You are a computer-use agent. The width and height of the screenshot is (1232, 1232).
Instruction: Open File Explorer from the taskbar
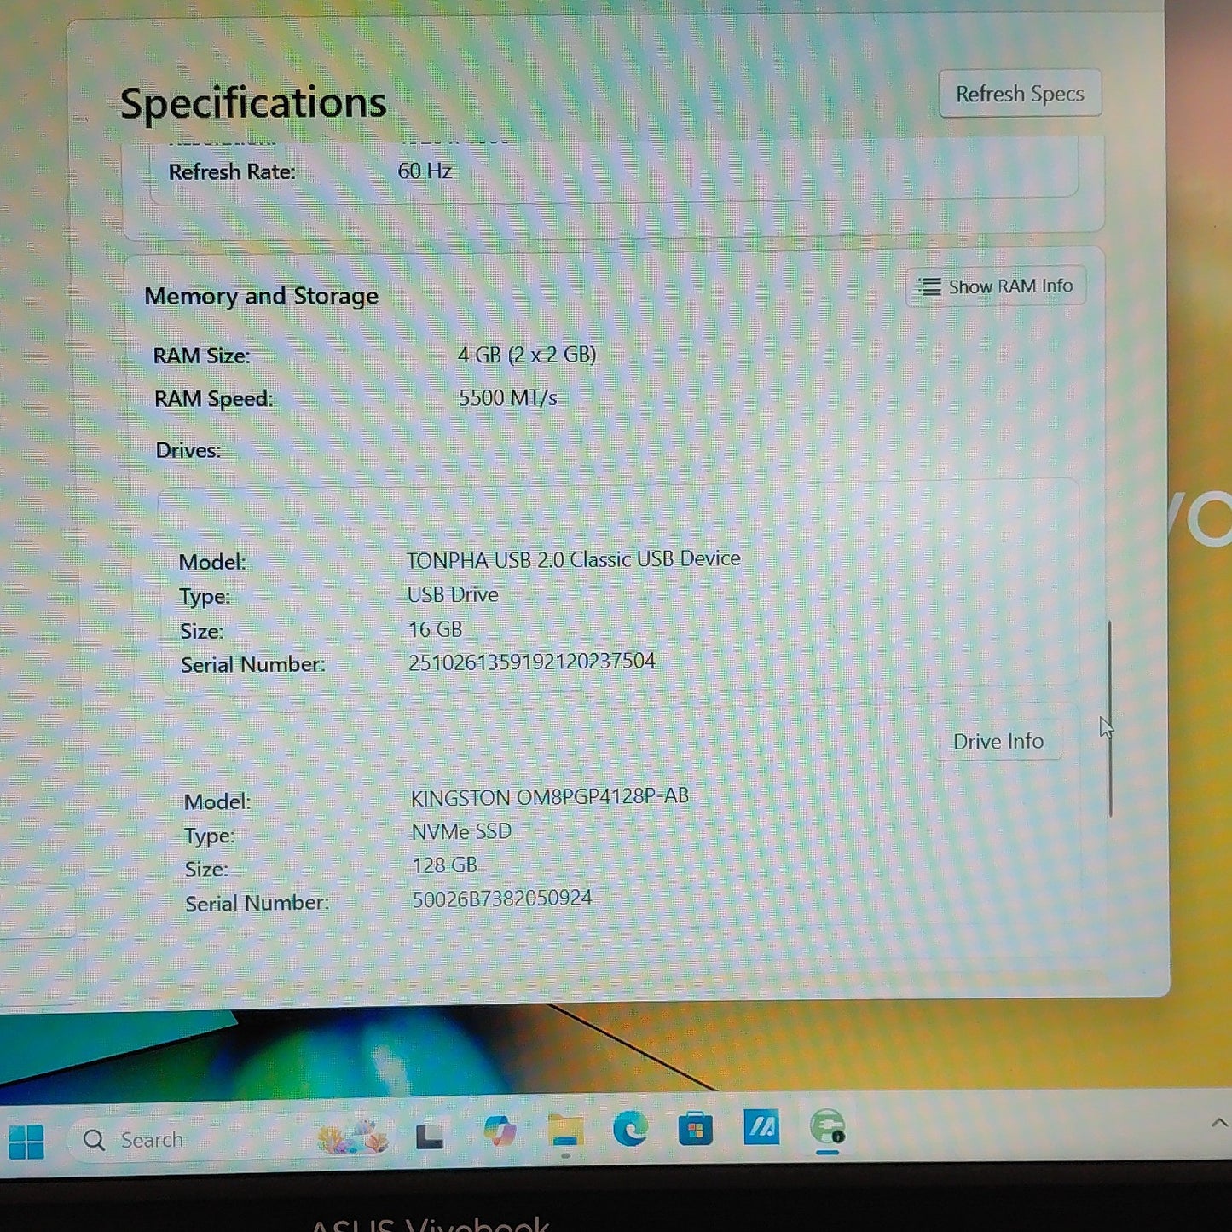point(564,1132)
